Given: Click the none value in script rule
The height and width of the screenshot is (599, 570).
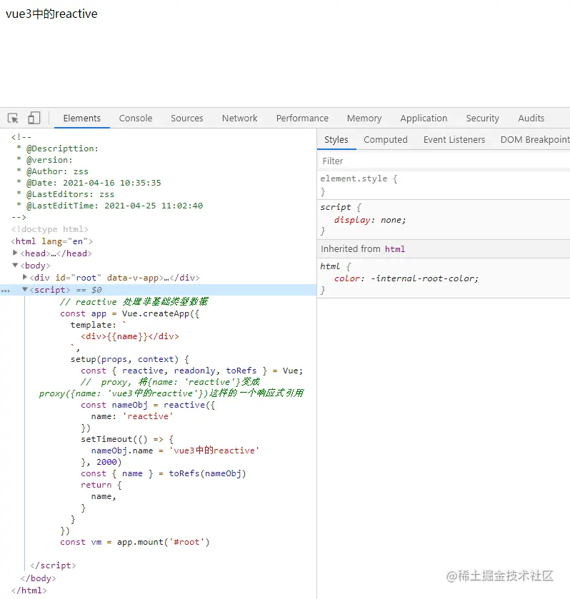Looking at the screenshot, I should click(391, 220).
